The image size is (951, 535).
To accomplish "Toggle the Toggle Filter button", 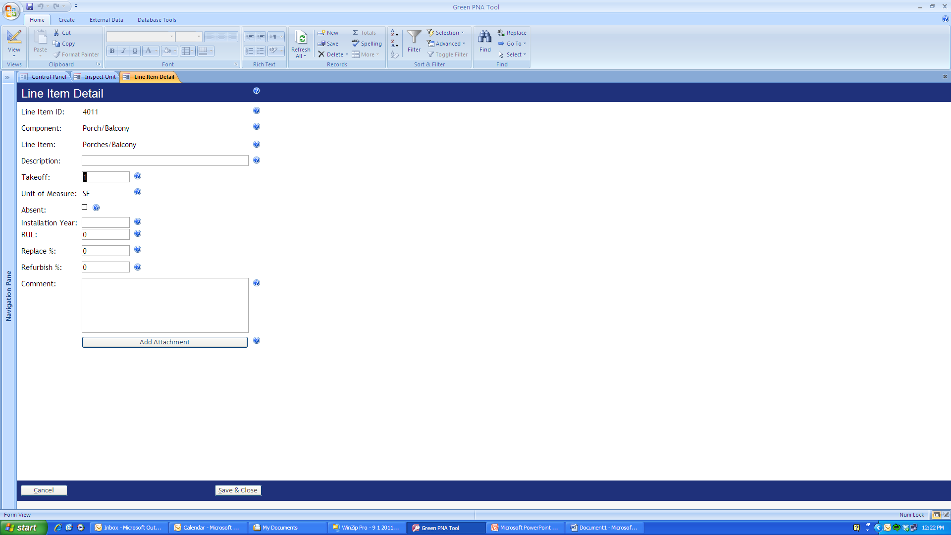I will [x=447, y=54].
